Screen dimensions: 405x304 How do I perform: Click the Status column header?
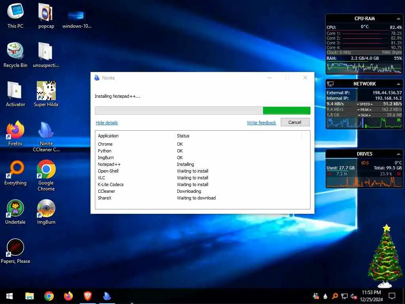pos(238,136)
